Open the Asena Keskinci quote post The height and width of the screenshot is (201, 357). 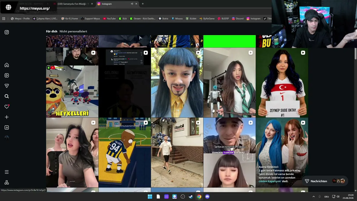pos(282,152)
